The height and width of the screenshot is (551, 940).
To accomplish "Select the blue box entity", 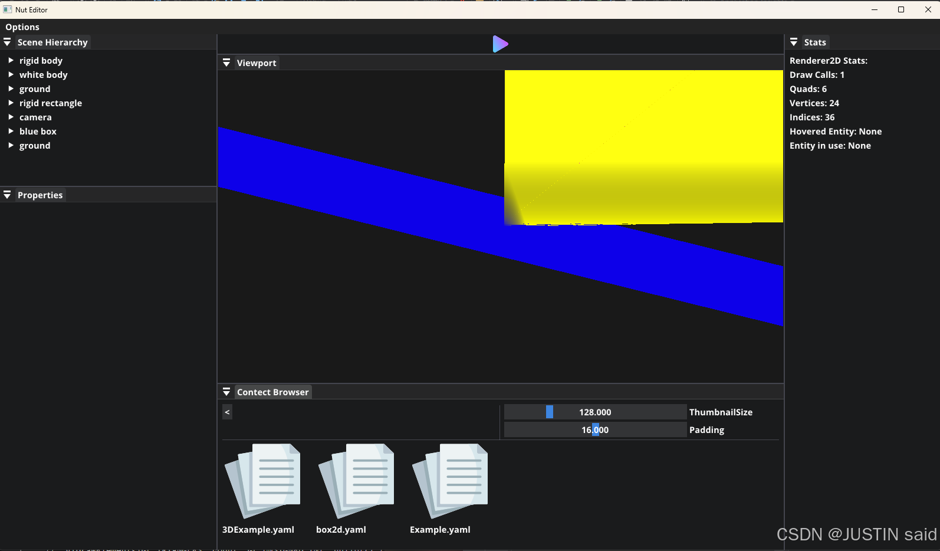I will [x=38, y=132].
